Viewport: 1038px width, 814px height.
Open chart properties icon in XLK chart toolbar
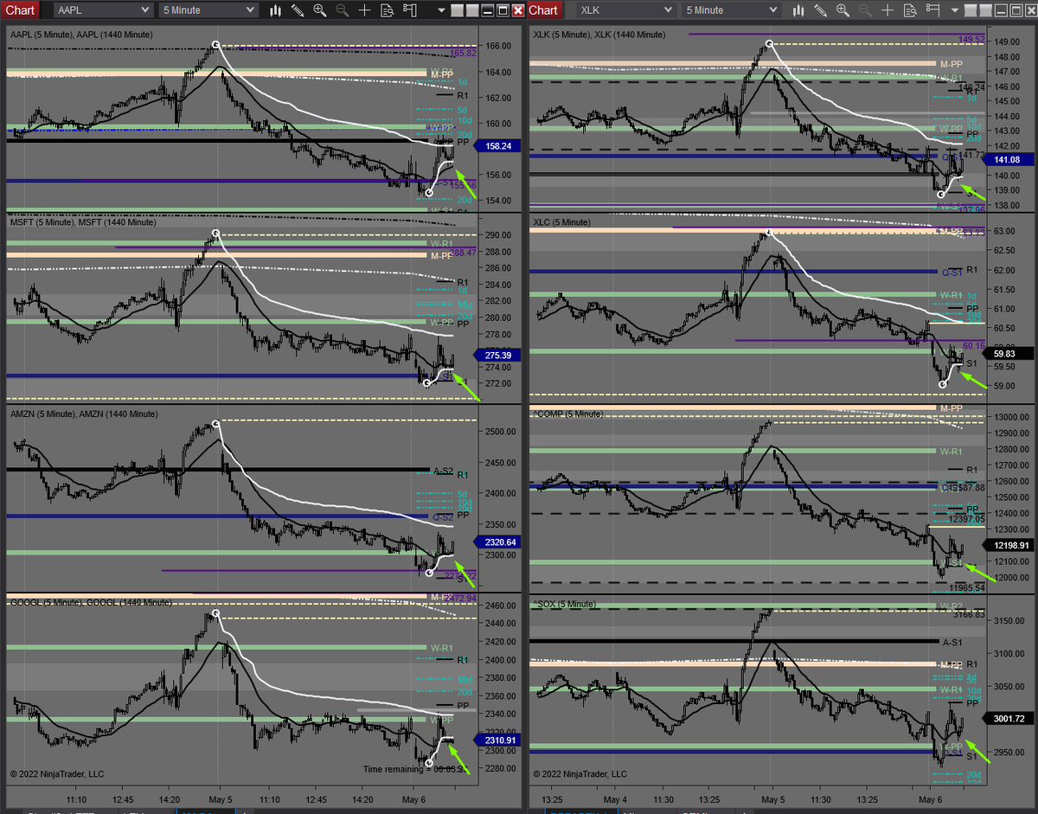pos(935,10)
